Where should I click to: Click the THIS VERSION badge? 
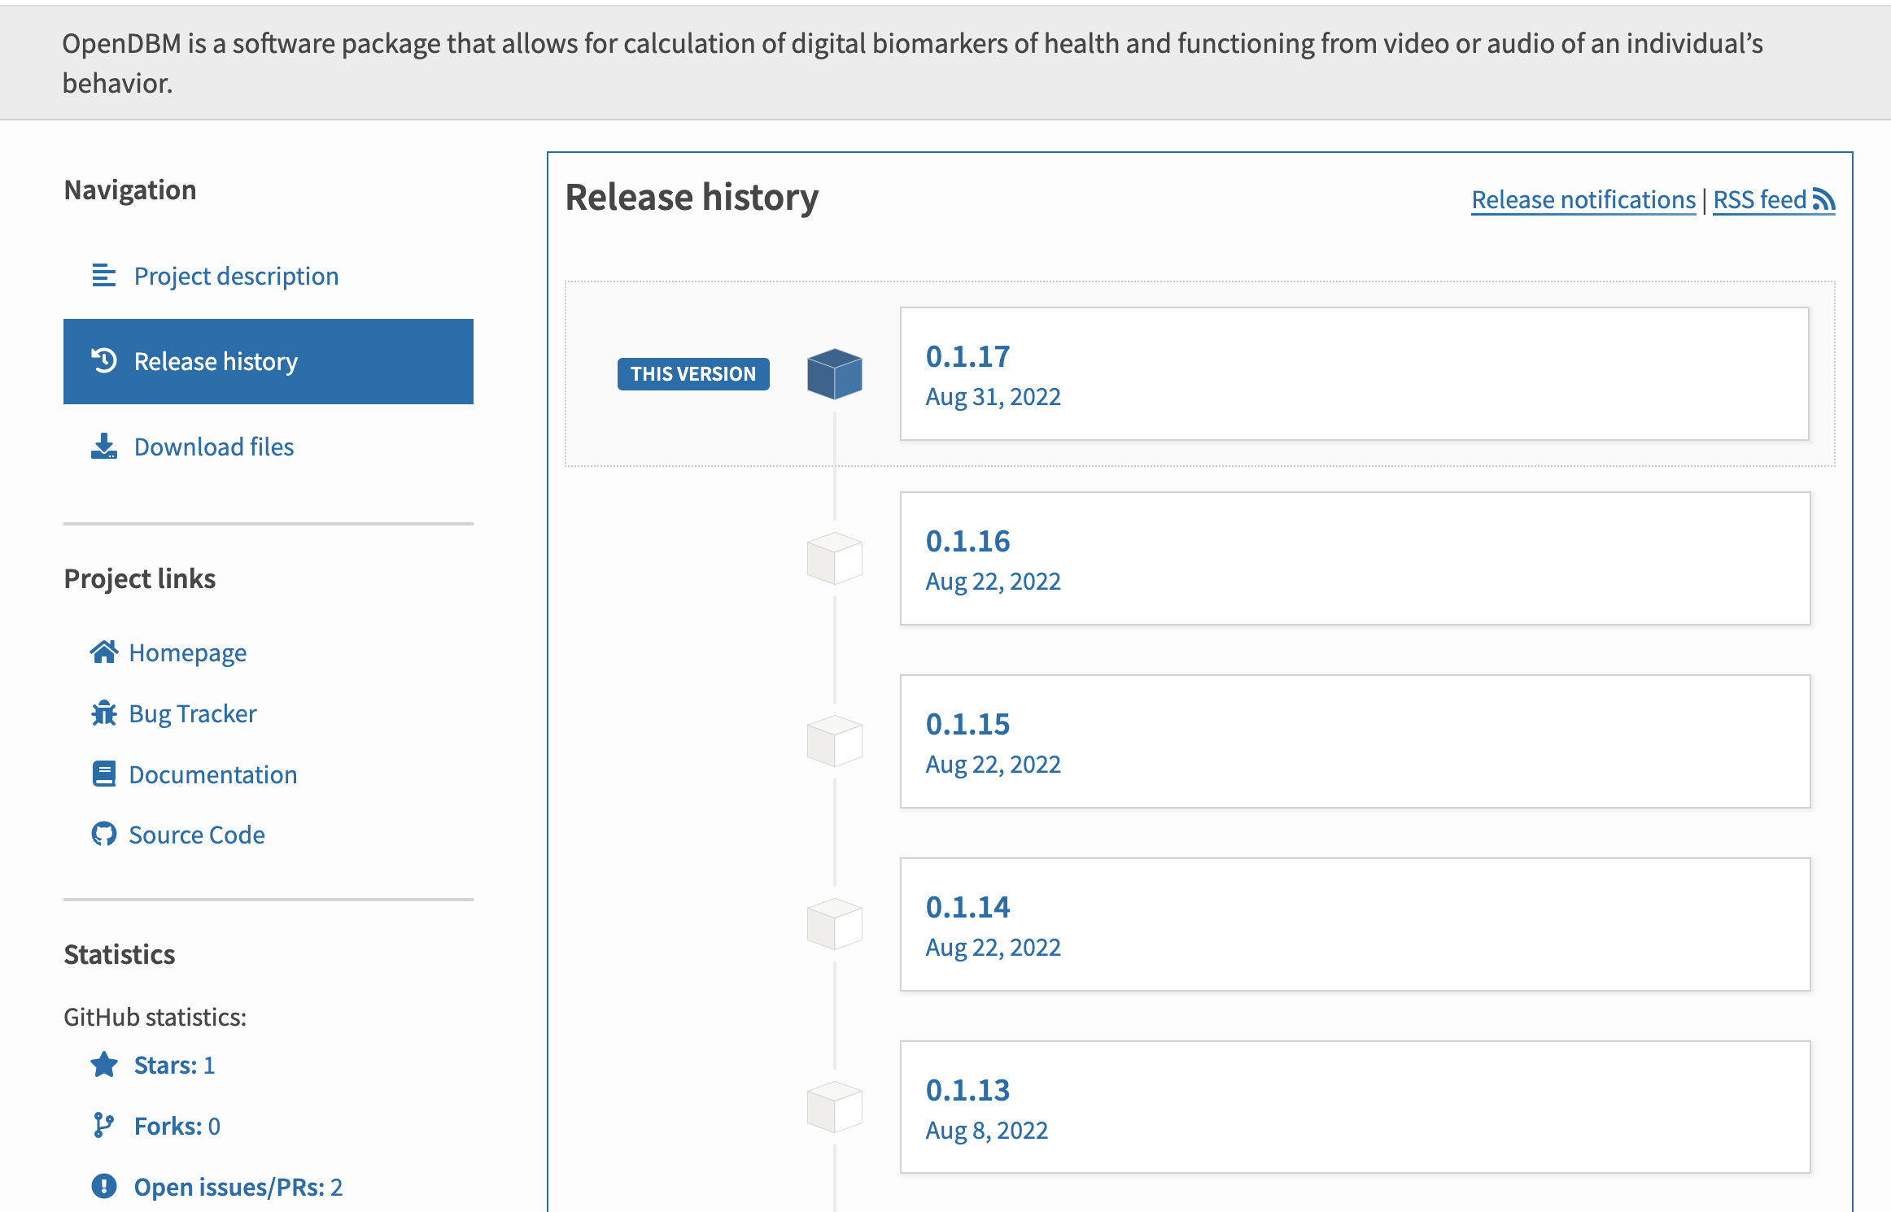point(693,374)
